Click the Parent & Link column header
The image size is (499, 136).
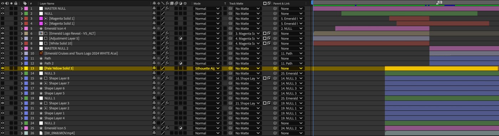282,3
